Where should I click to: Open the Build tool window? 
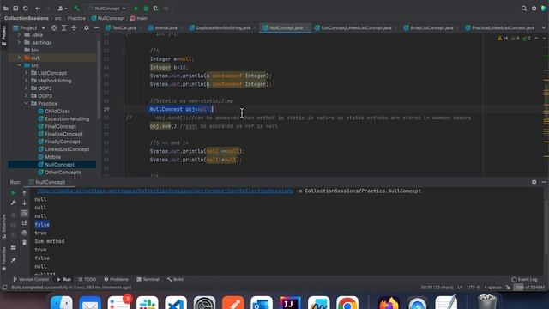[x=175, y=279]
